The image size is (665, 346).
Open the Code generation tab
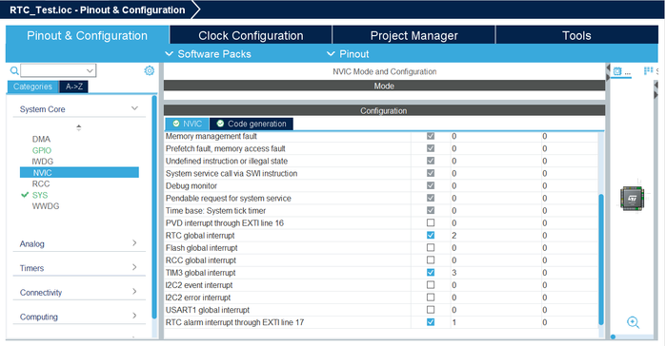coord(252,124)
